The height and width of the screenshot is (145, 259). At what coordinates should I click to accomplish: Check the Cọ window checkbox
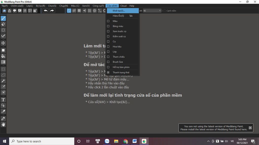[108, 42]
